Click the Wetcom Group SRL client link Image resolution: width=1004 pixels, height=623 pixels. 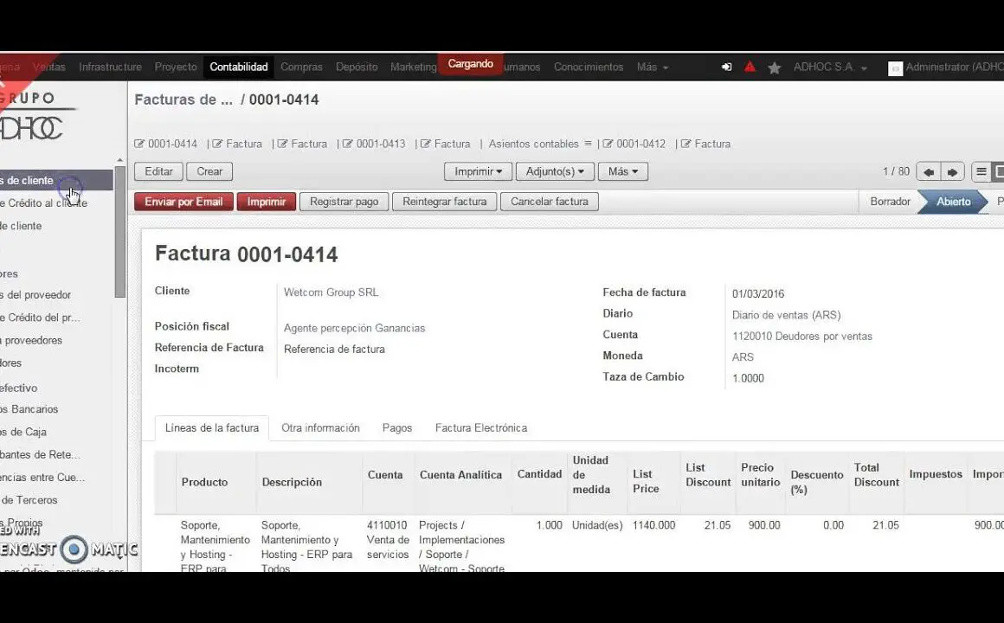coord(331,292)
